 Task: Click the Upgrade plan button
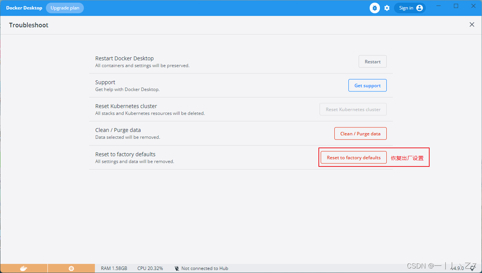65,8
